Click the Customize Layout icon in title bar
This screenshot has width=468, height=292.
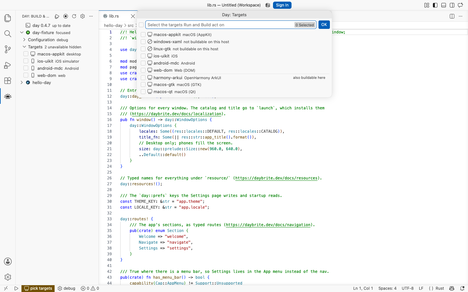tap(427, 5)
